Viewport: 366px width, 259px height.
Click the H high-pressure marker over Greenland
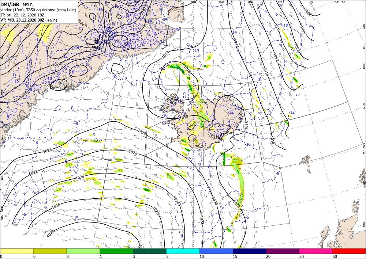click(96, 41)
